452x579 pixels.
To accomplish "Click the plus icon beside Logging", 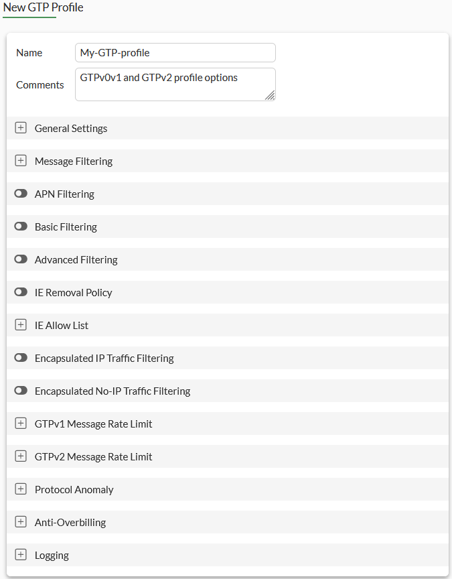I will pos(21,555).
